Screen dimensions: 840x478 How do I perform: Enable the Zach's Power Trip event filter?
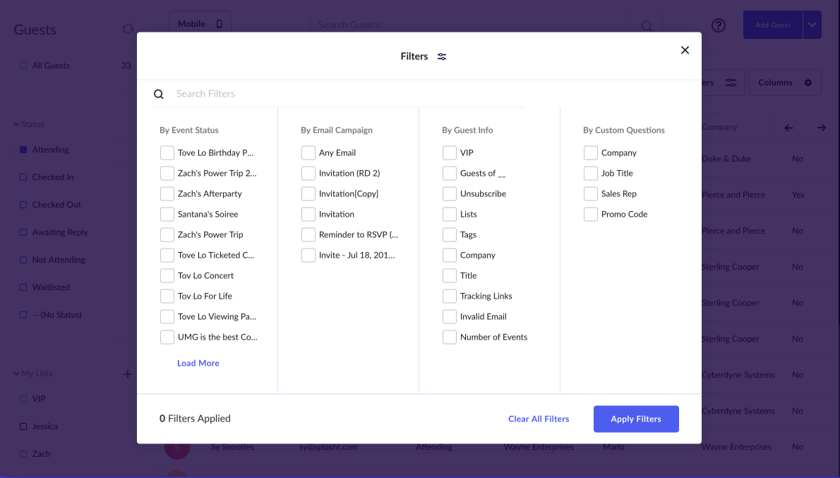167,234
